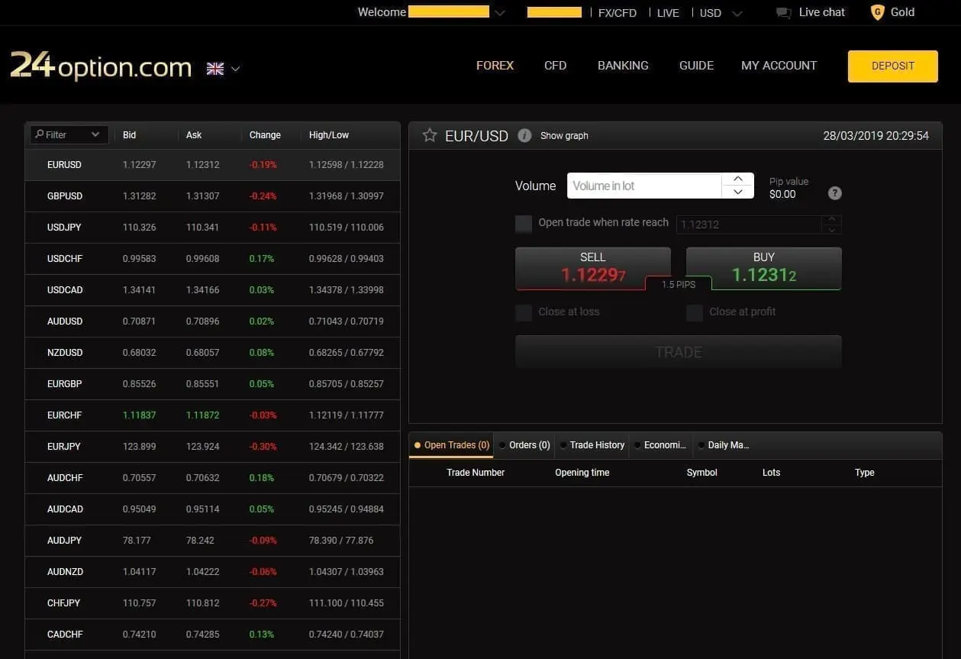Click the SELL 1.12297 button
The image size is (961, 659).
593,269
